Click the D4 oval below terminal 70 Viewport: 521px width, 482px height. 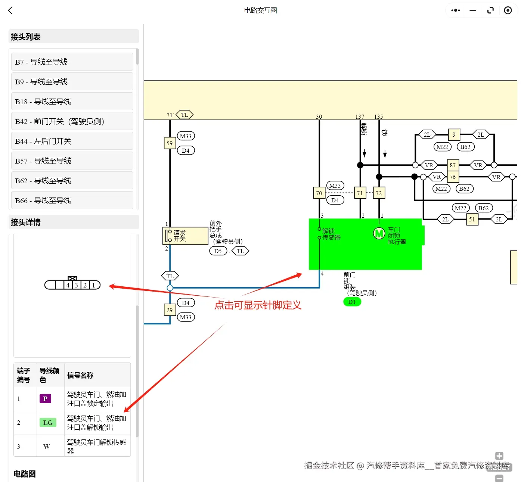tap(335, 200)
